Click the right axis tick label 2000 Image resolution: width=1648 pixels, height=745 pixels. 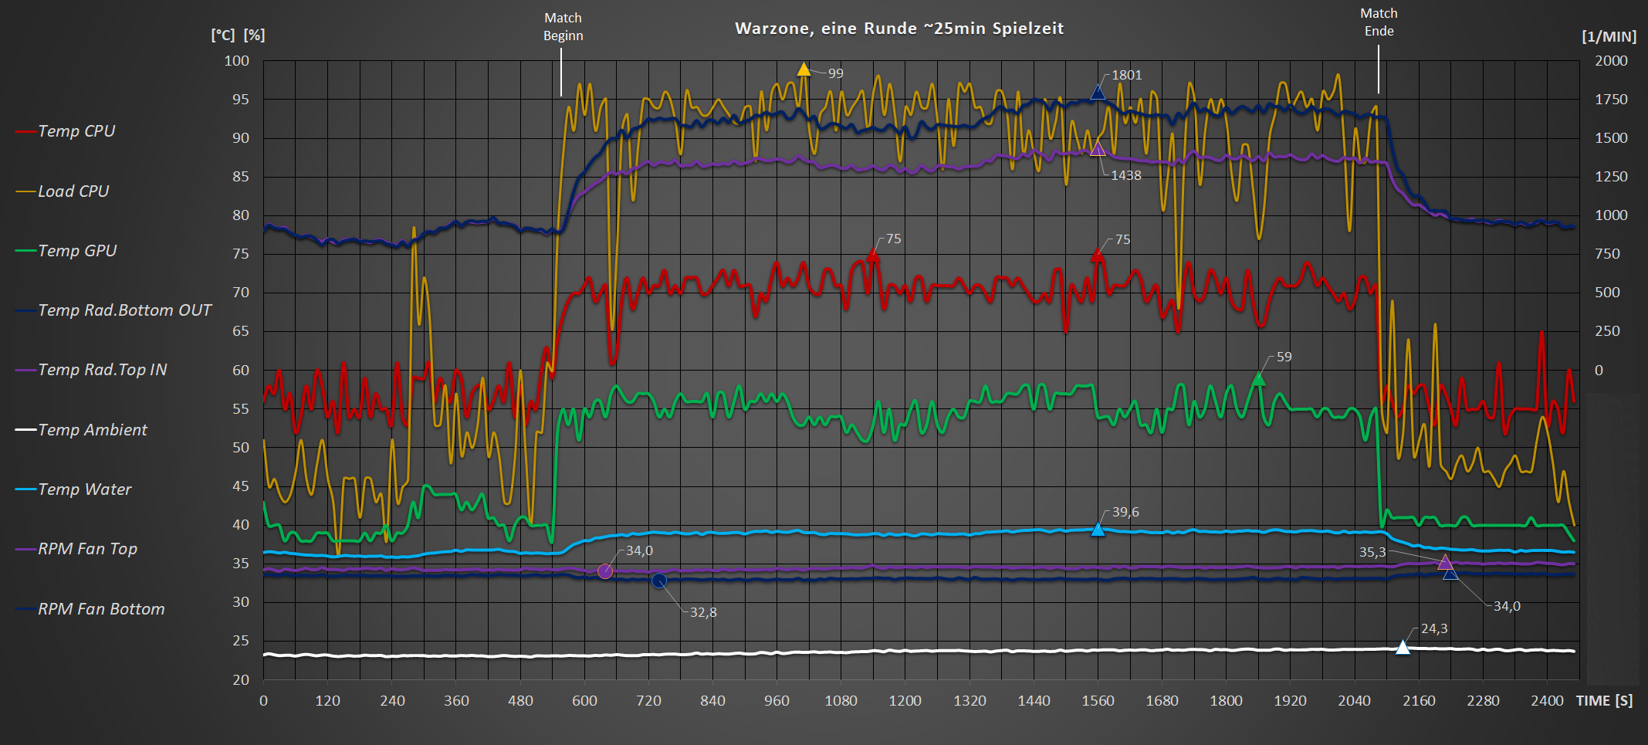point(1611,60)
